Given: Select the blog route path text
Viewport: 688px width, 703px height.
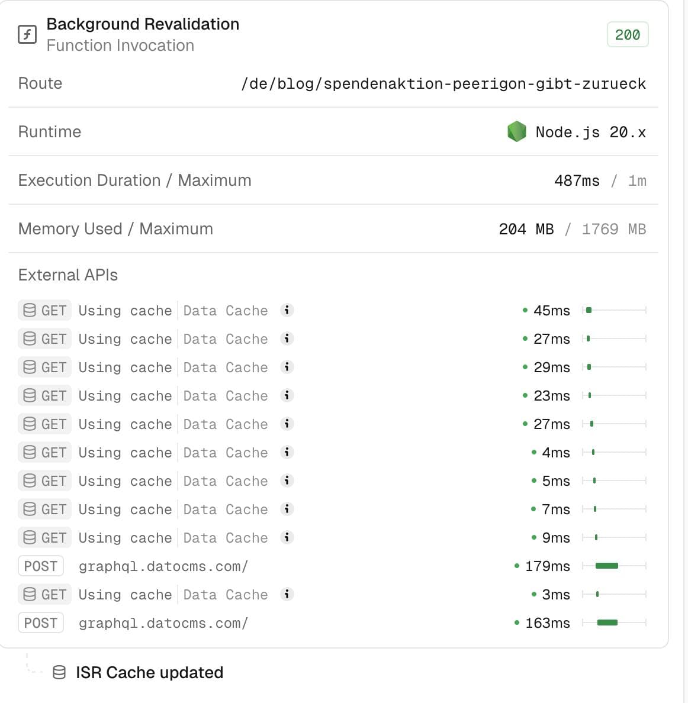Looking at the screenshot, I should pos(443,83).
